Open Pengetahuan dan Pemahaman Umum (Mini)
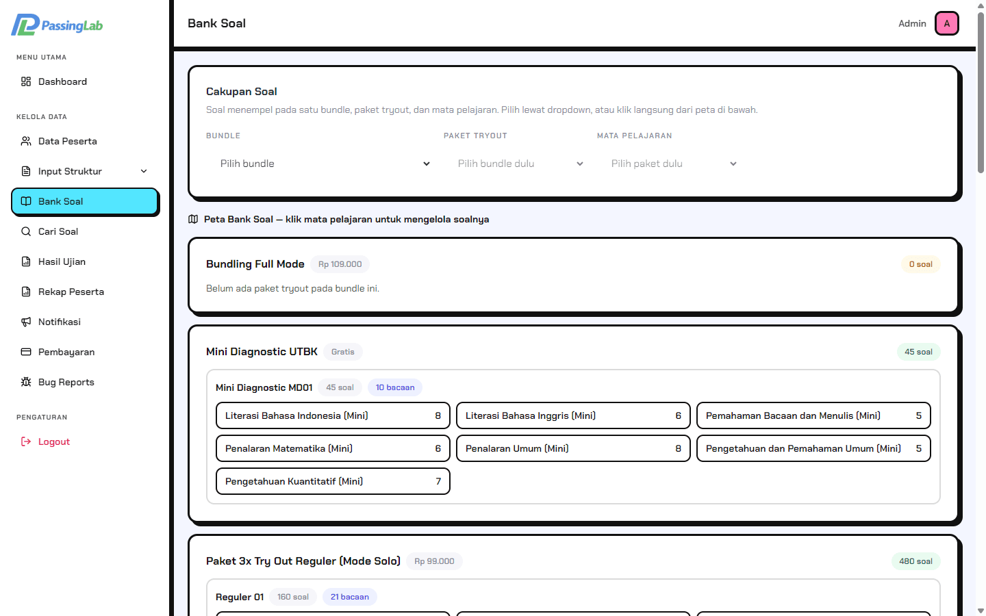Viewport: 986px width, 616px height. [x=813, y=448]
